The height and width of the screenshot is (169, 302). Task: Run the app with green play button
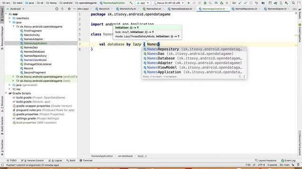[189, 3]
